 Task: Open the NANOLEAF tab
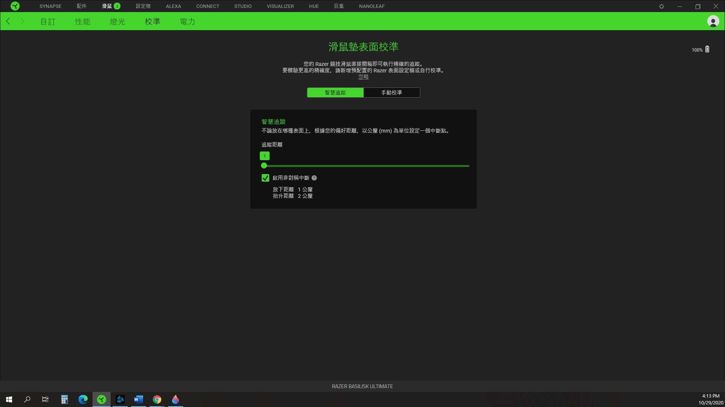coord(372,6)
